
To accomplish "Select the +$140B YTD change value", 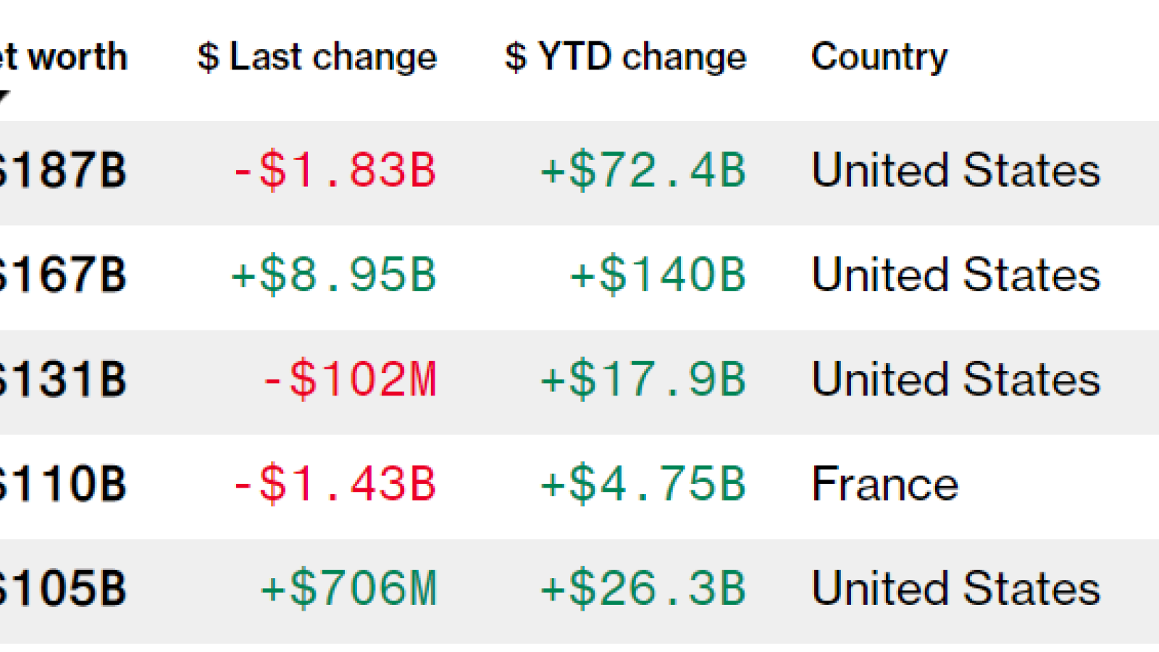I will click(658, 275).
